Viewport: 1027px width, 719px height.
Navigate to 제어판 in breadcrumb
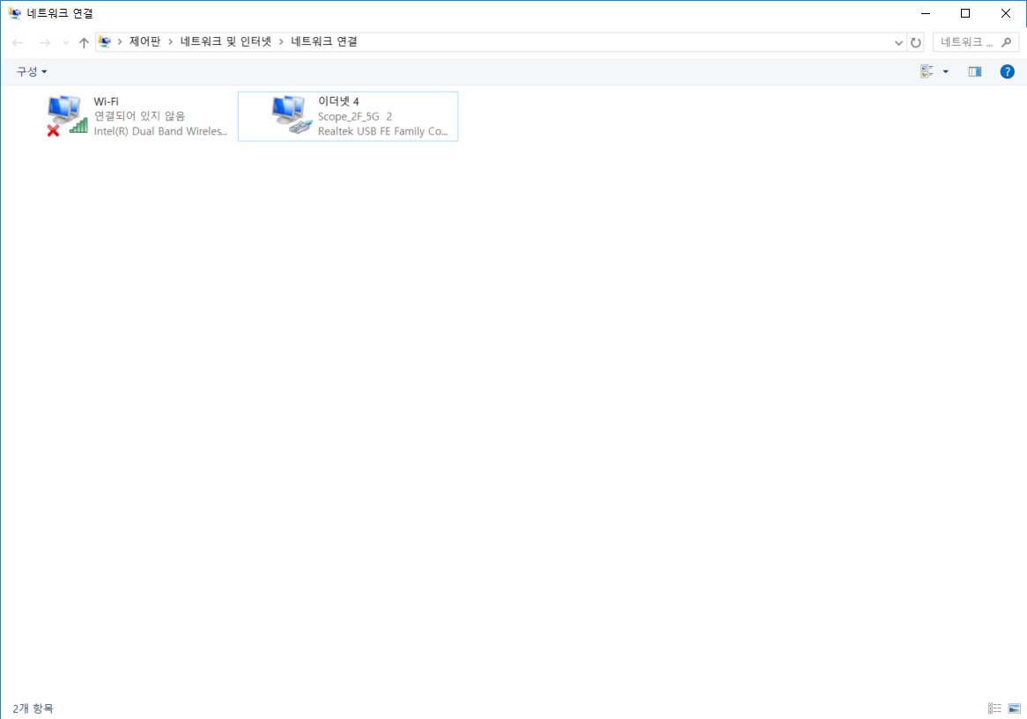pos(144,42)
